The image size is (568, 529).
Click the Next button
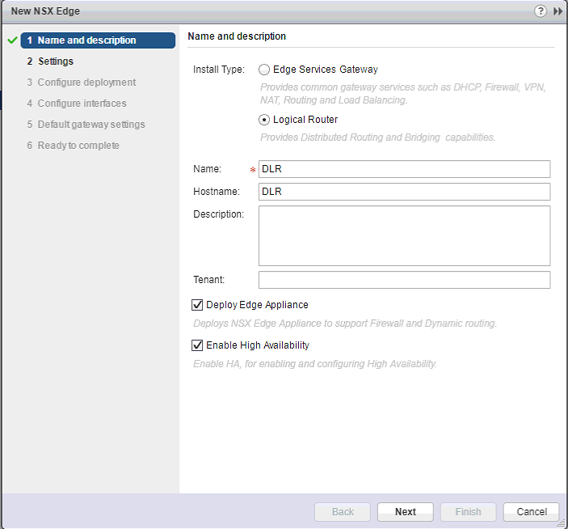pos(406,512)
